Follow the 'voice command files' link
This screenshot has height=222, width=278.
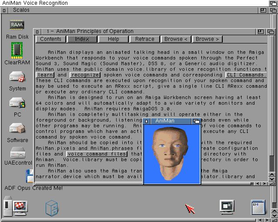pos(97,154)
